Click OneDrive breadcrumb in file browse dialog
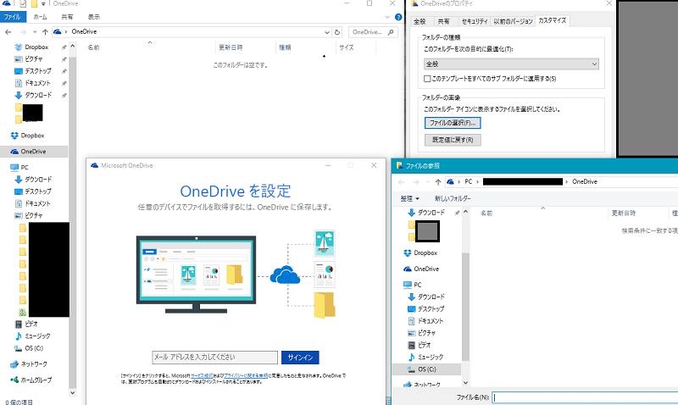678x405 pixels. (585, 182)
